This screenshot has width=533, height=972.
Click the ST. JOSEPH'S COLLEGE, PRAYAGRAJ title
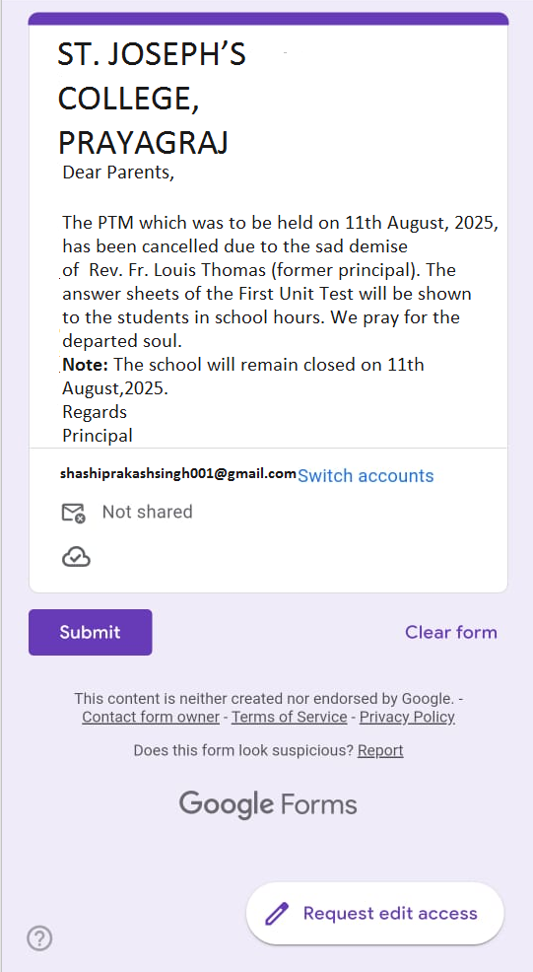click(152, 99)
